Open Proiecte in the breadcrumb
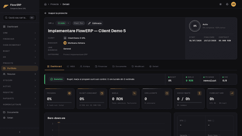 [54, 4]
